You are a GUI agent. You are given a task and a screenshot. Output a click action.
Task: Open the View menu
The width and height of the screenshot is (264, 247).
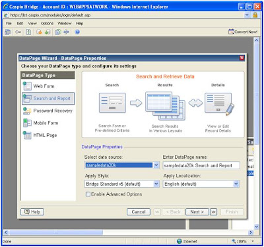[x=32, y=23]
